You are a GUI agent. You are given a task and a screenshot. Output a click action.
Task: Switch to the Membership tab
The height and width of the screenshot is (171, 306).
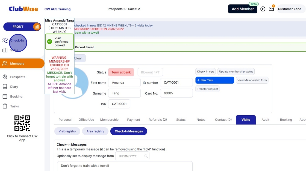pyautogui.click(x=109, y=120)
